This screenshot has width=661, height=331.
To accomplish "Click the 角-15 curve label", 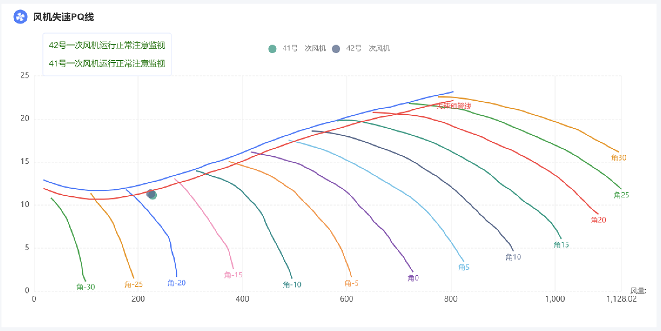I will tap(233, 275).
